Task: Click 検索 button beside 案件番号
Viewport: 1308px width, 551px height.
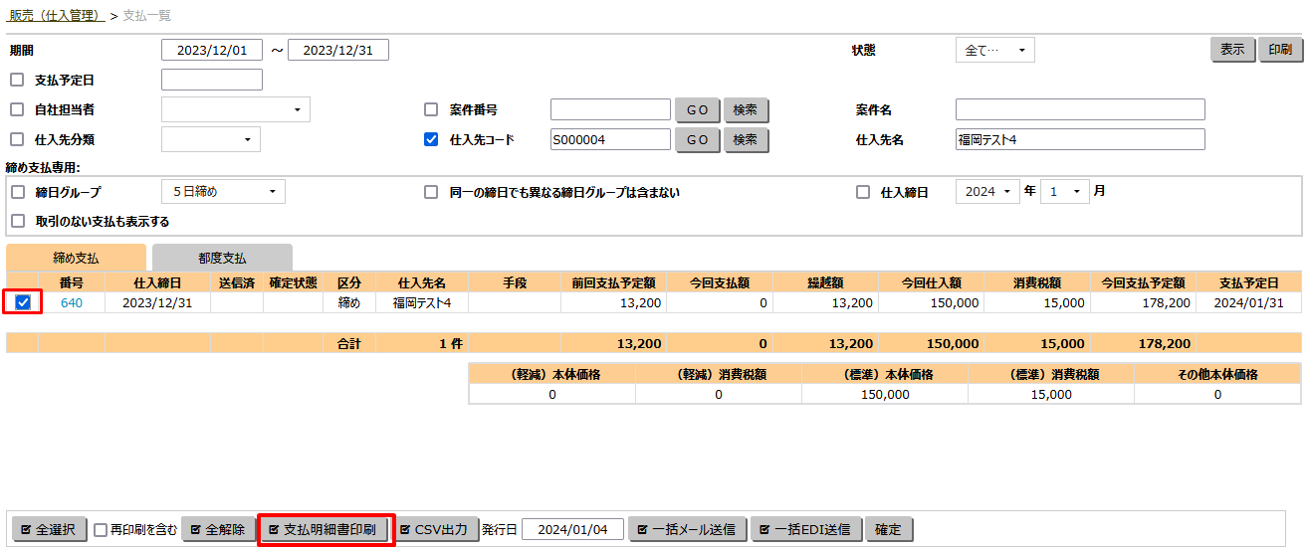Action: tap(746, 109)
